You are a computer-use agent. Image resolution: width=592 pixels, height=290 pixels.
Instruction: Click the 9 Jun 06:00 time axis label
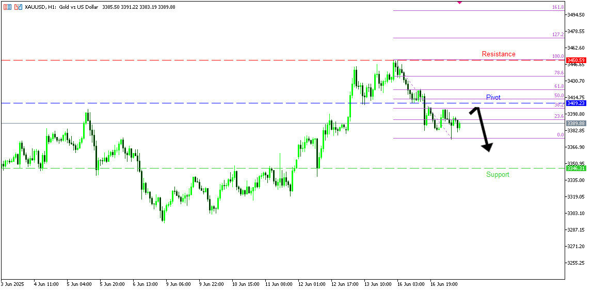point(178,284)
